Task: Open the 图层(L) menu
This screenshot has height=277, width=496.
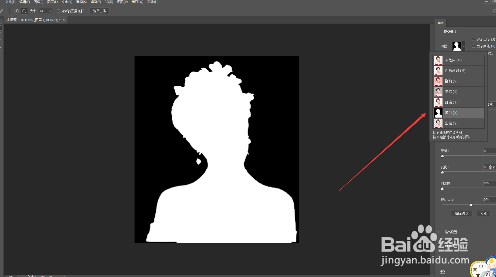Action: 52,2
